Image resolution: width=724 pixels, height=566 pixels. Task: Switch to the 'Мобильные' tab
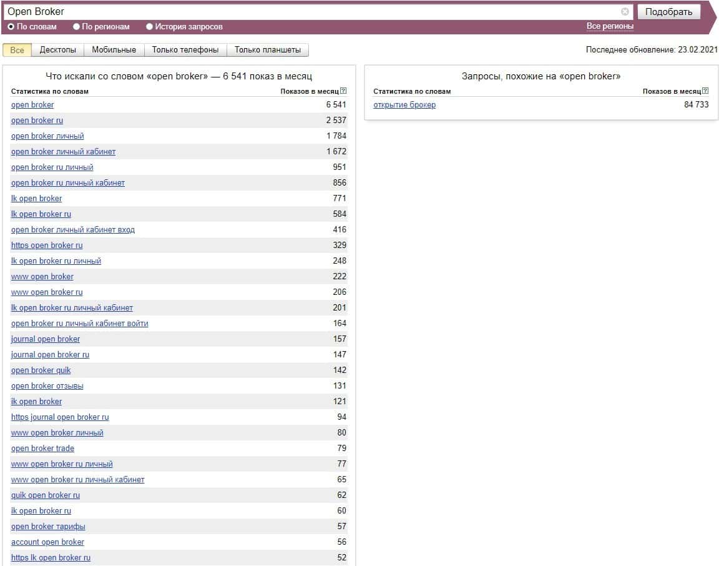click(114, 50)
